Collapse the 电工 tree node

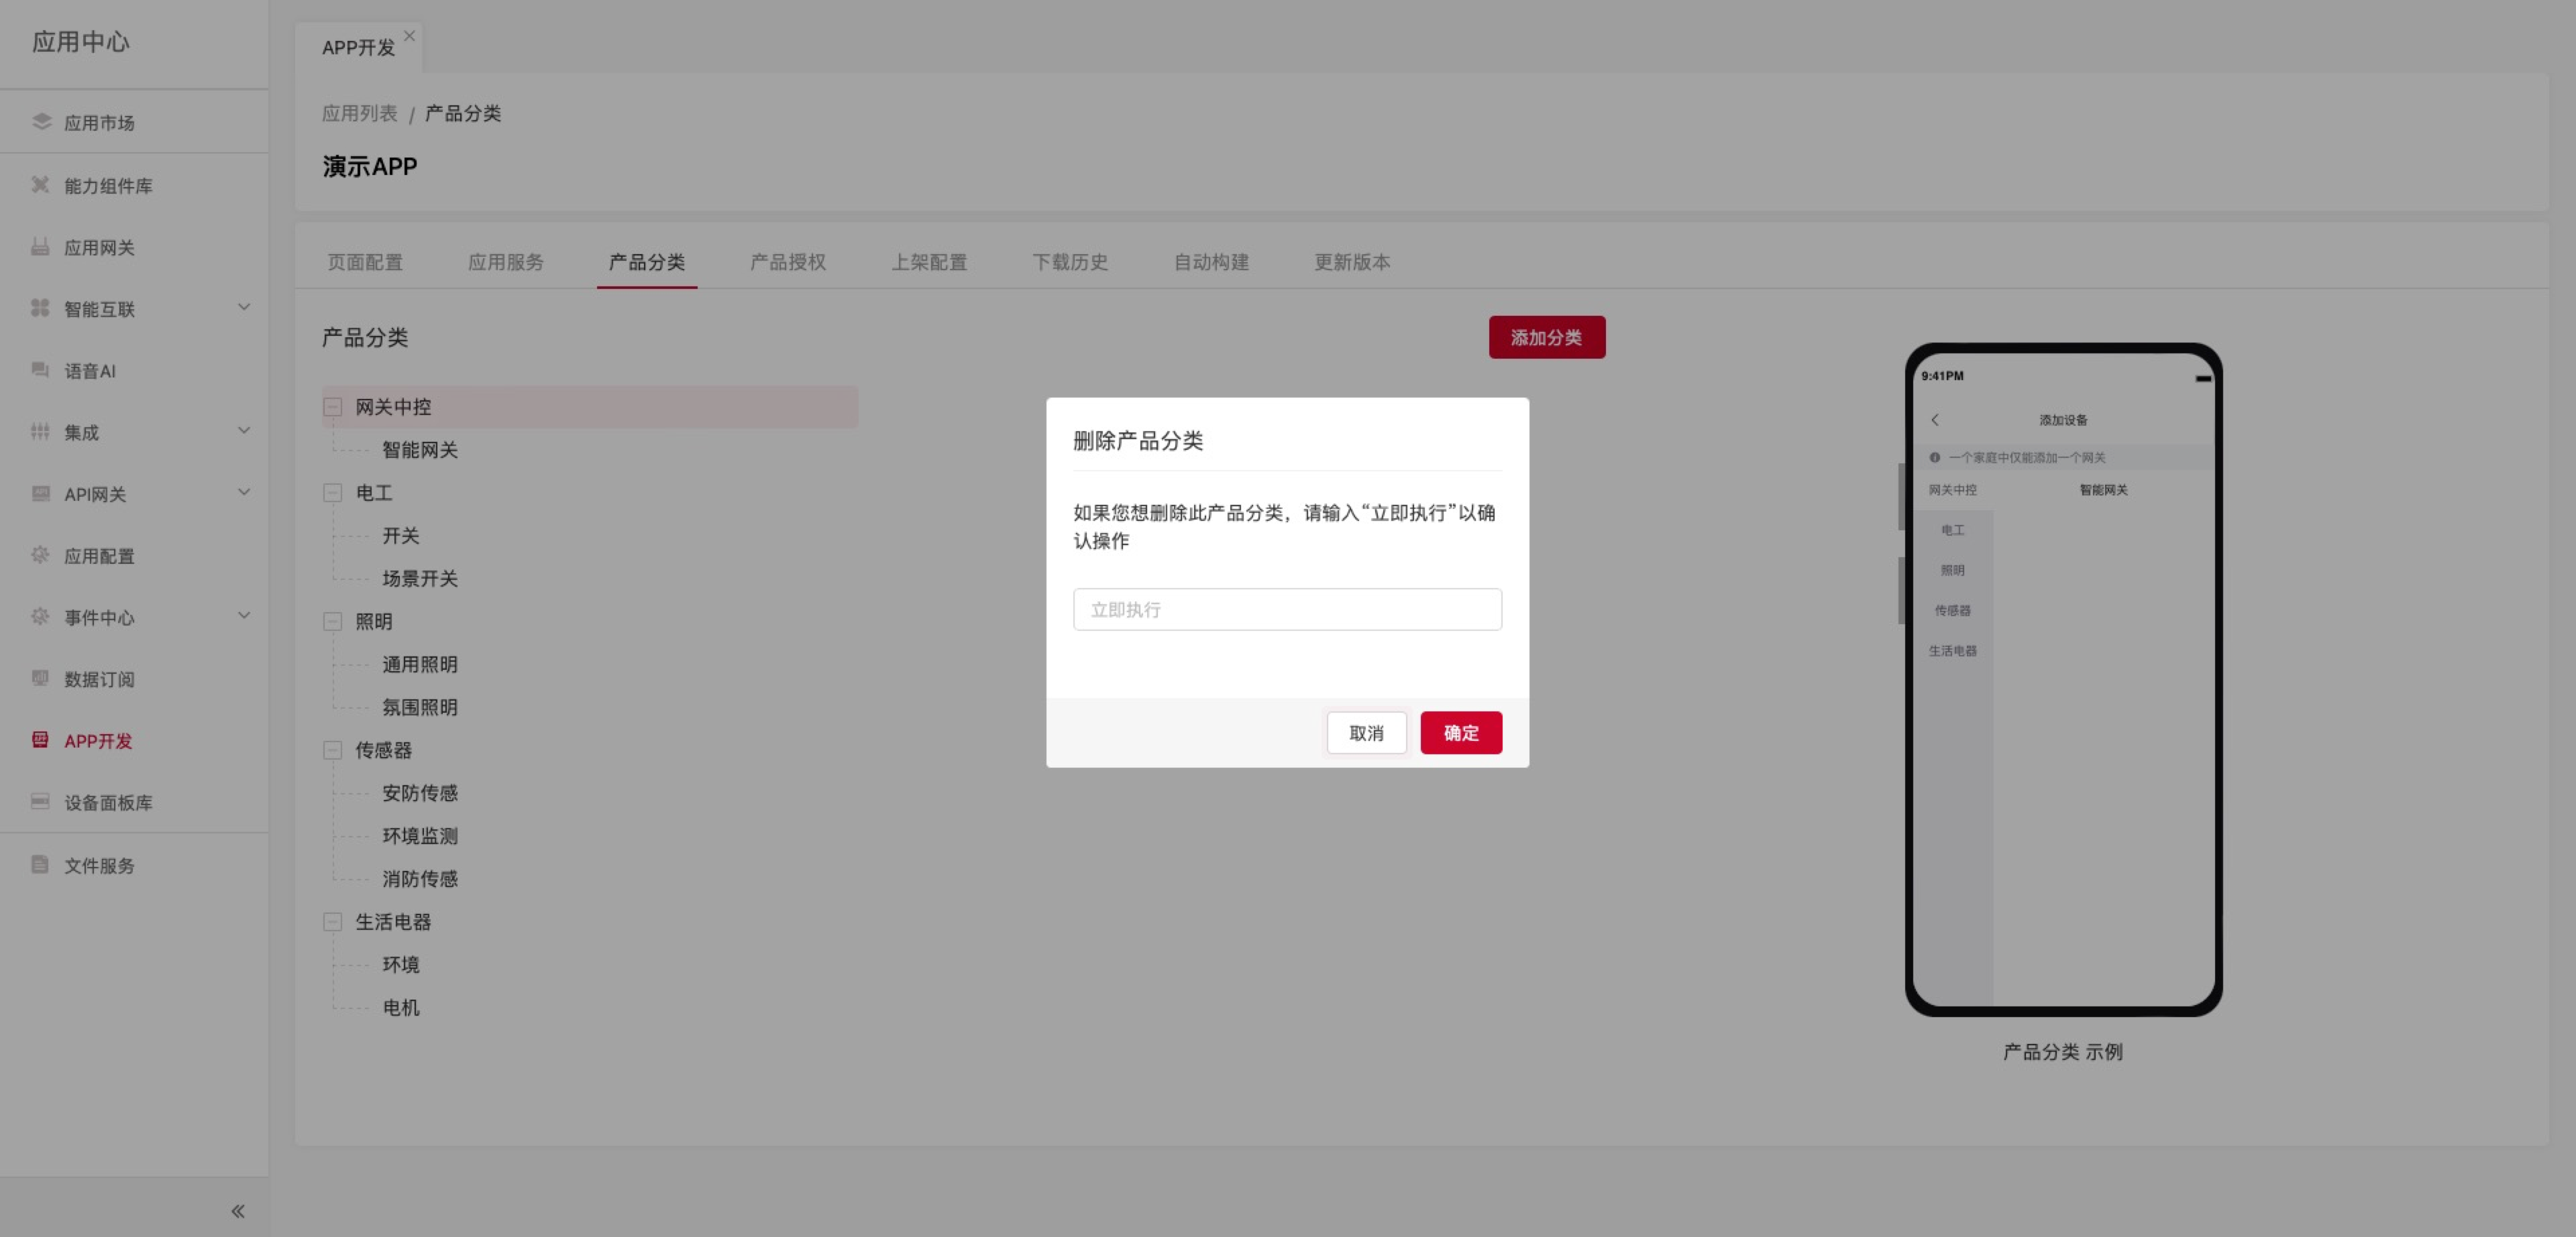[333, 493]
